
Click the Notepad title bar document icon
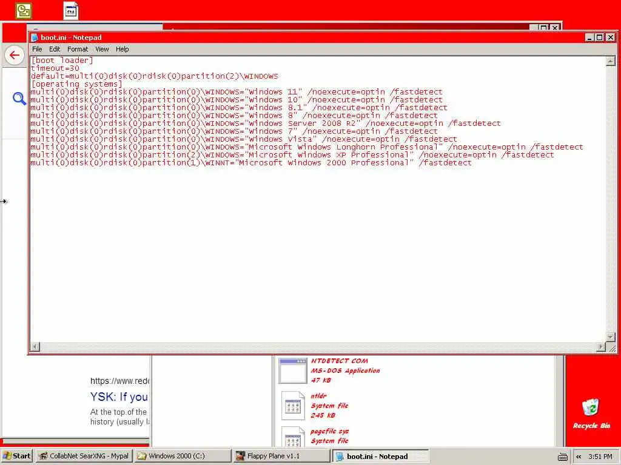35,37
